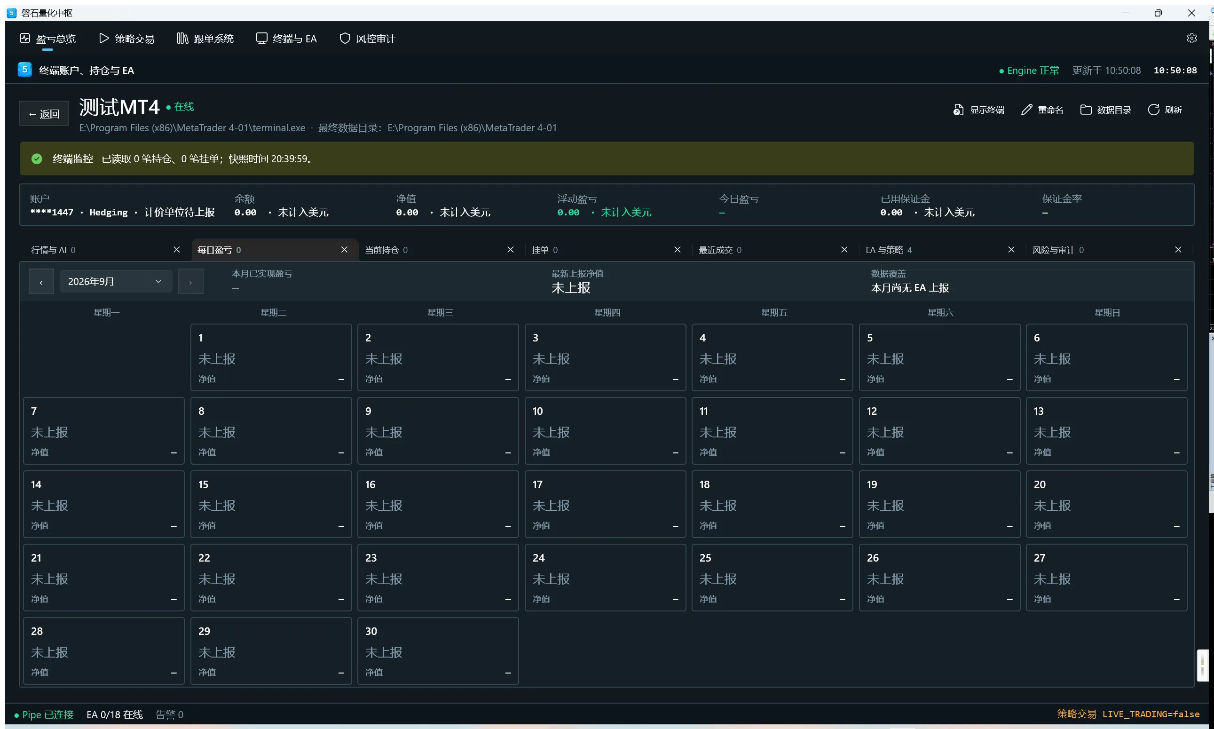The height and width of the screenshot is (729, 1214).
Task: Select the day 1 calendar cell
Action: pyautogui.click(x=271, y=357)
